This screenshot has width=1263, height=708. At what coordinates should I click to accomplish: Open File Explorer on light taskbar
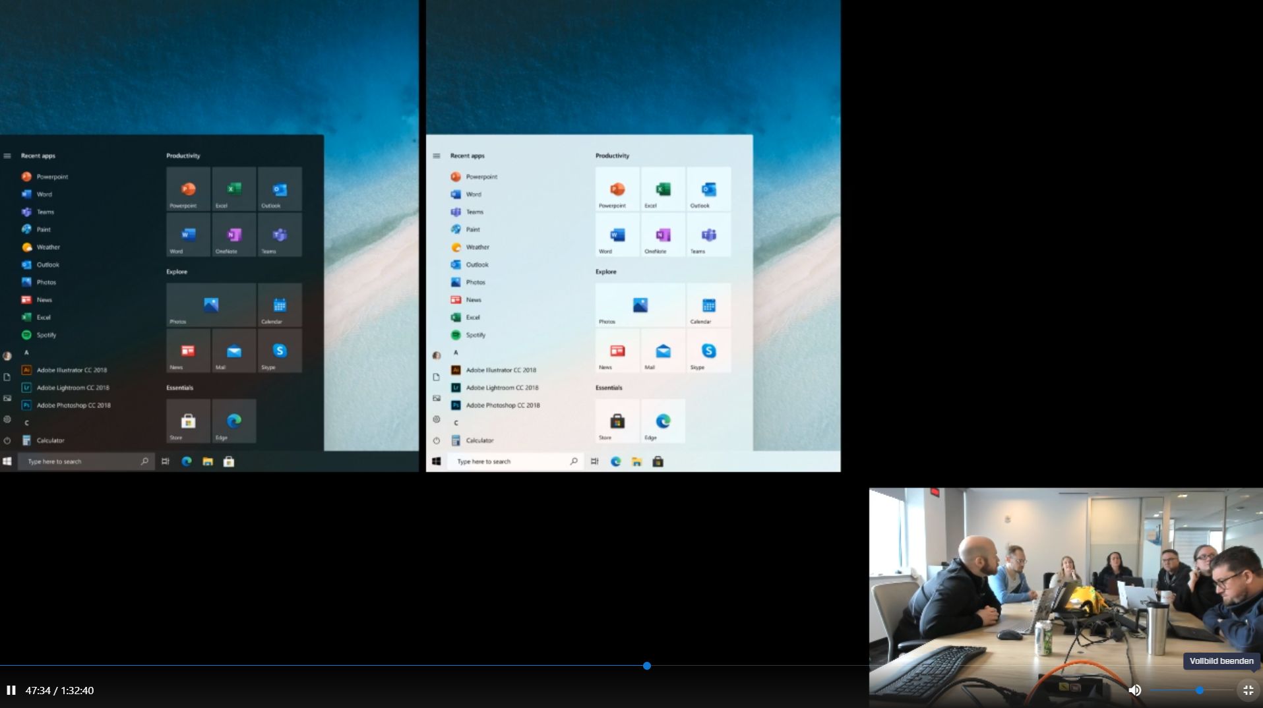[636, 461]
